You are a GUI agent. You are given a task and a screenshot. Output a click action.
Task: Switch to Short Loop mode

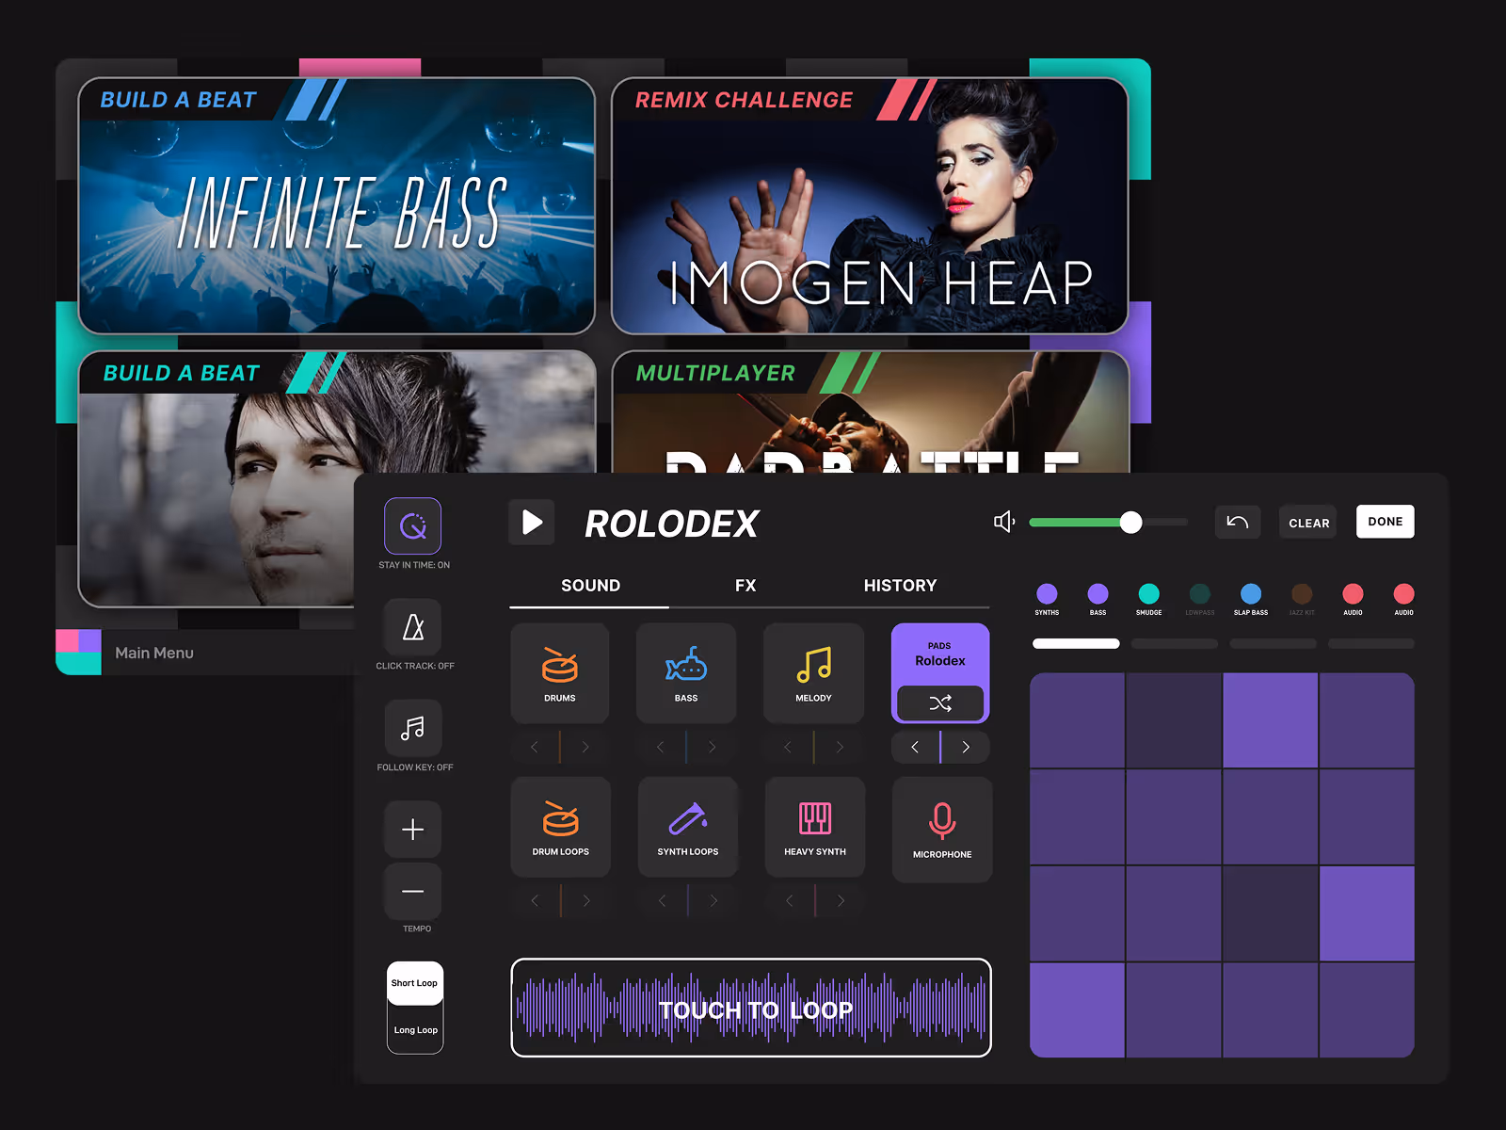tap(415, 983)
